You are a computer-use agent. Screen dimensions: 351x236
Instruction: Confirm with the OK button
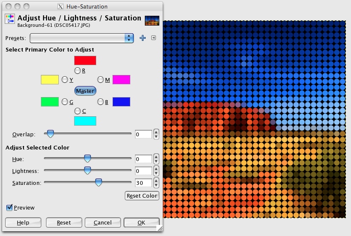point(141,222)
